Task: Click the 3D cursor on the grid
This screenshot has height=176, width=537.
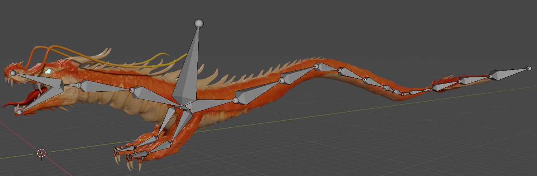Action: 41,153
